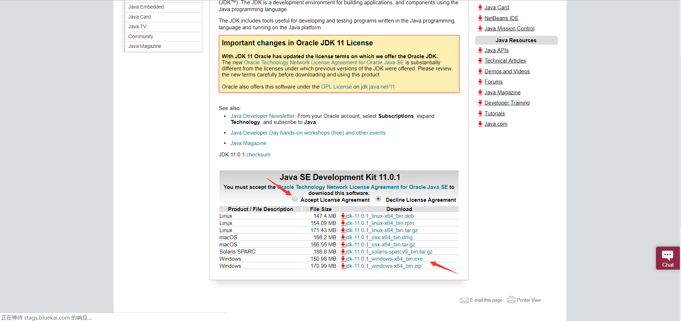Open Technical Articles resource link
The image size is (681, 321).
(505, 61)
